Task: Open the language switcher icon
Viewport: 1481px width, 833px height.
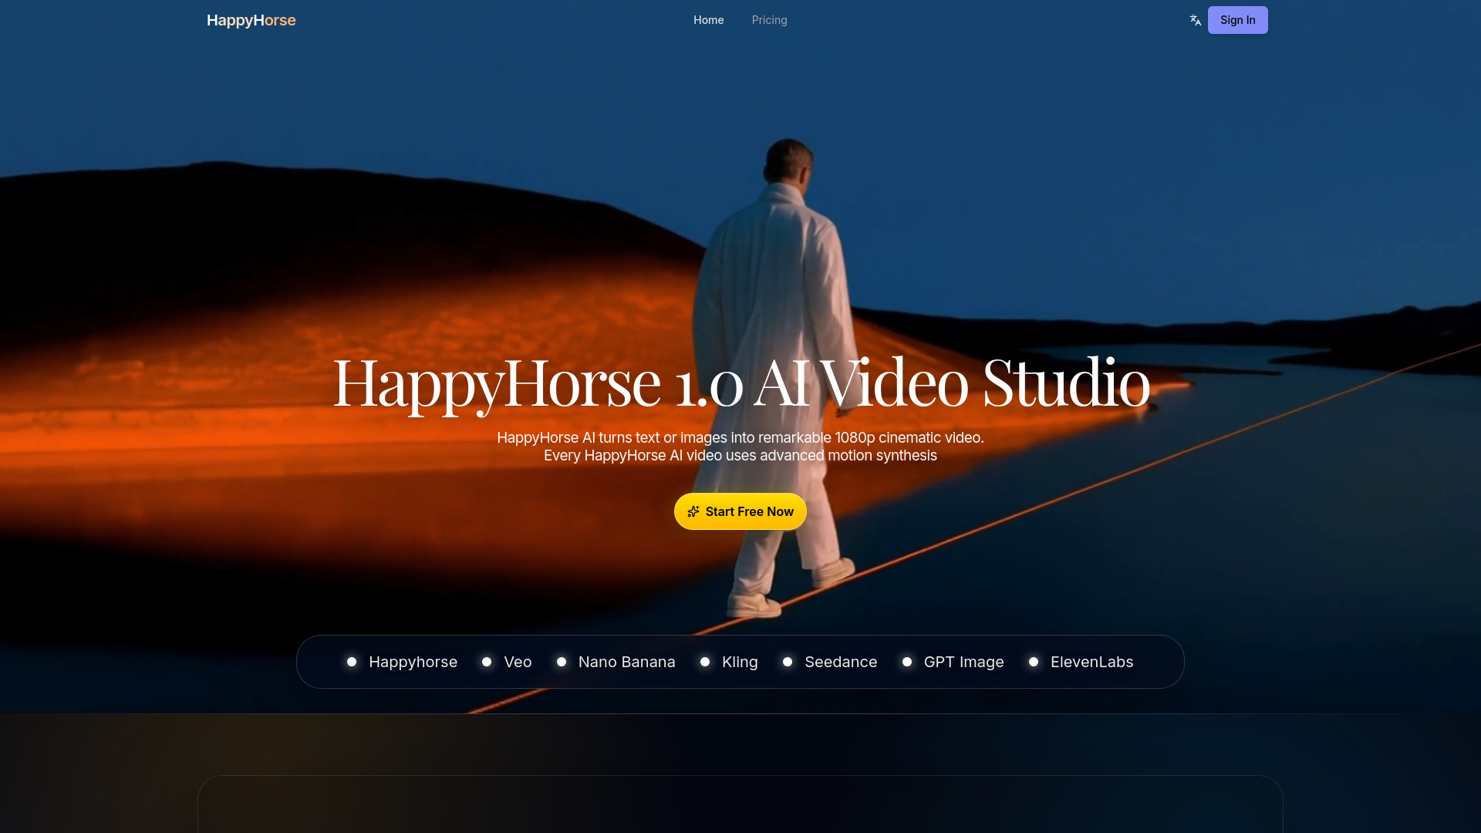Action: [1195, 20]
